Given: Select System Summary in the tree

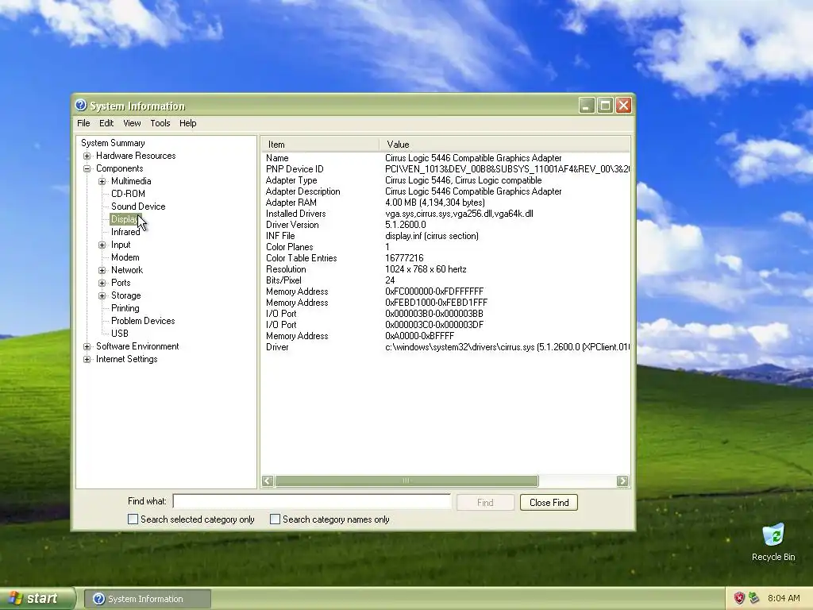Looking at the screenshot, I should (113, 143).
